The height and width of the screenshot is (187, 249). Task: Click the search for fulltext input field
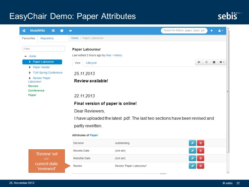click(184, 31)
